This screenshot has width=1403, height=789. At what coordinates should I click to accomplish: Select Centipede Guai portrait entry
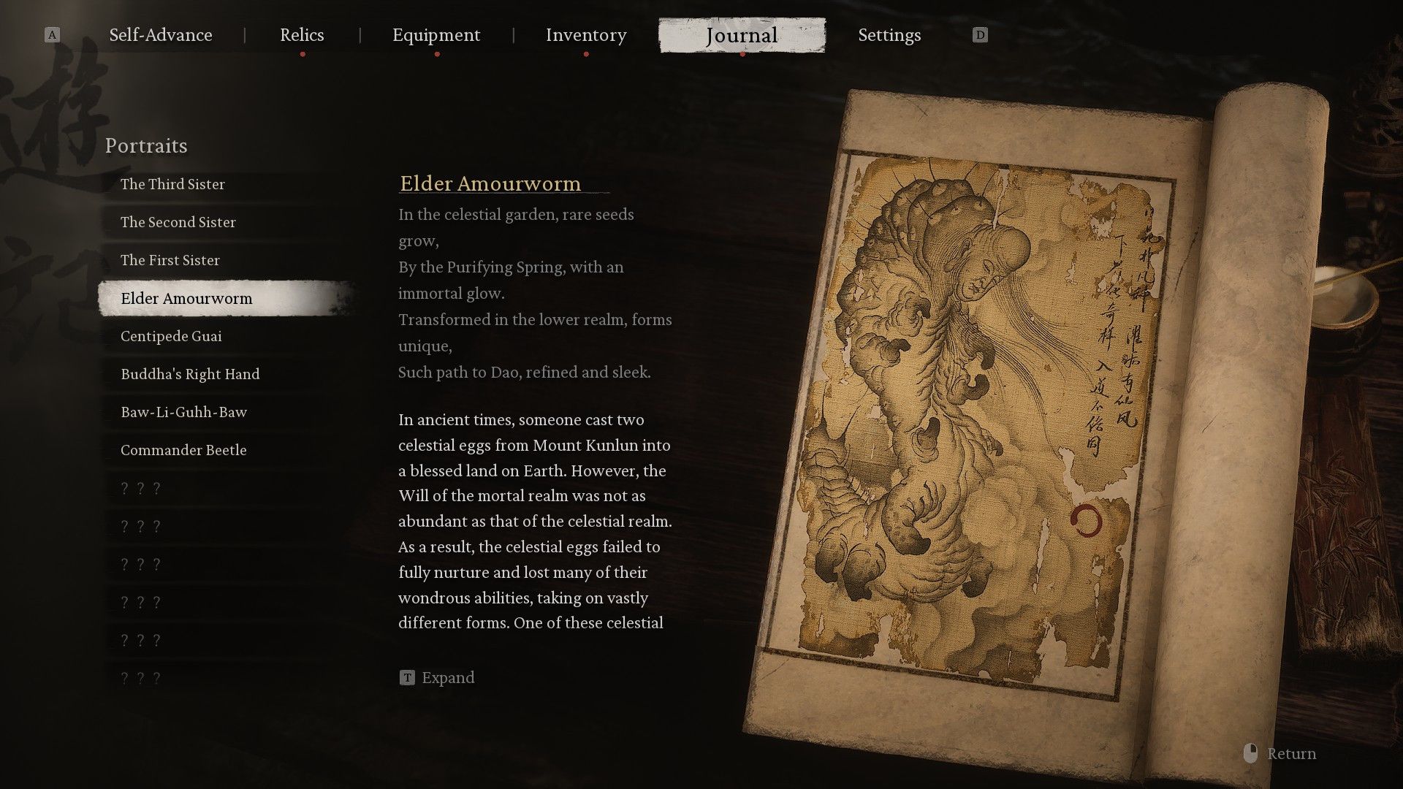pos(170,335)
